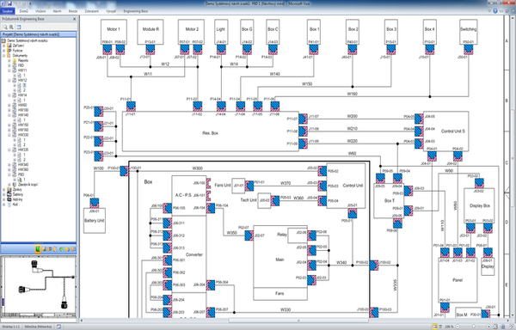Open the Engineering Base ribbon tab
Screen dimensions: 516x330
135,11
